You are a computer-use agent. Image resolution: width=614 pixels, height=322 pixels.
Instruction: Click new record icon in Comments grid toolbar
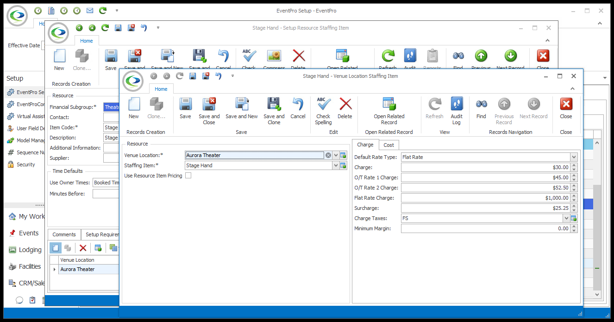(x=55, y=248)
